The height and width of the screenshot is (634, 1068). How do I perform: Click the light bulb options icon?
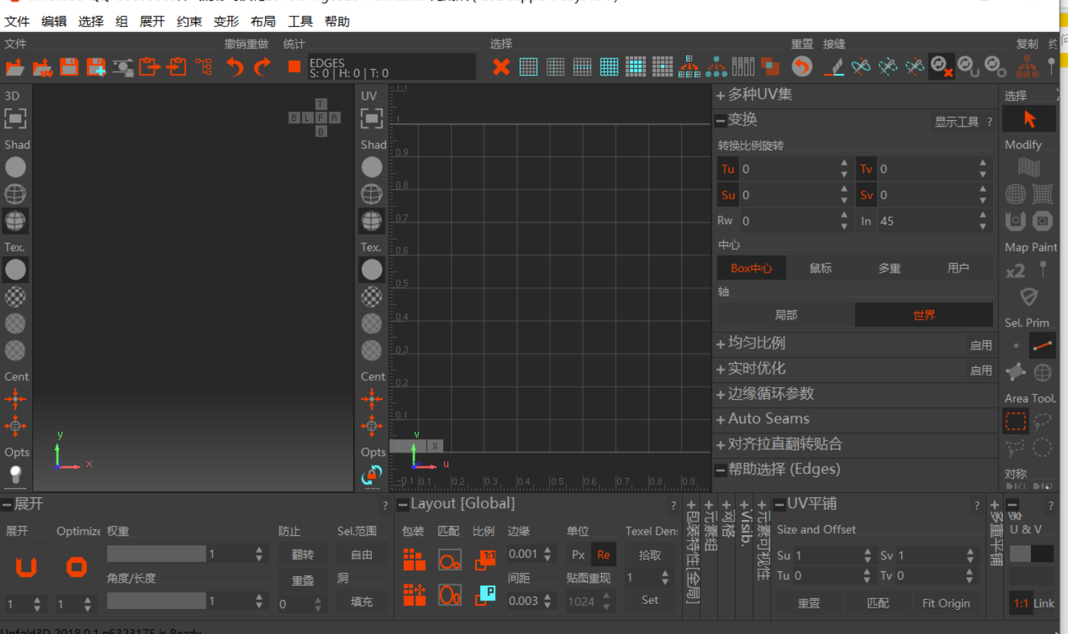pyautogui.click(x=15, y=475)
